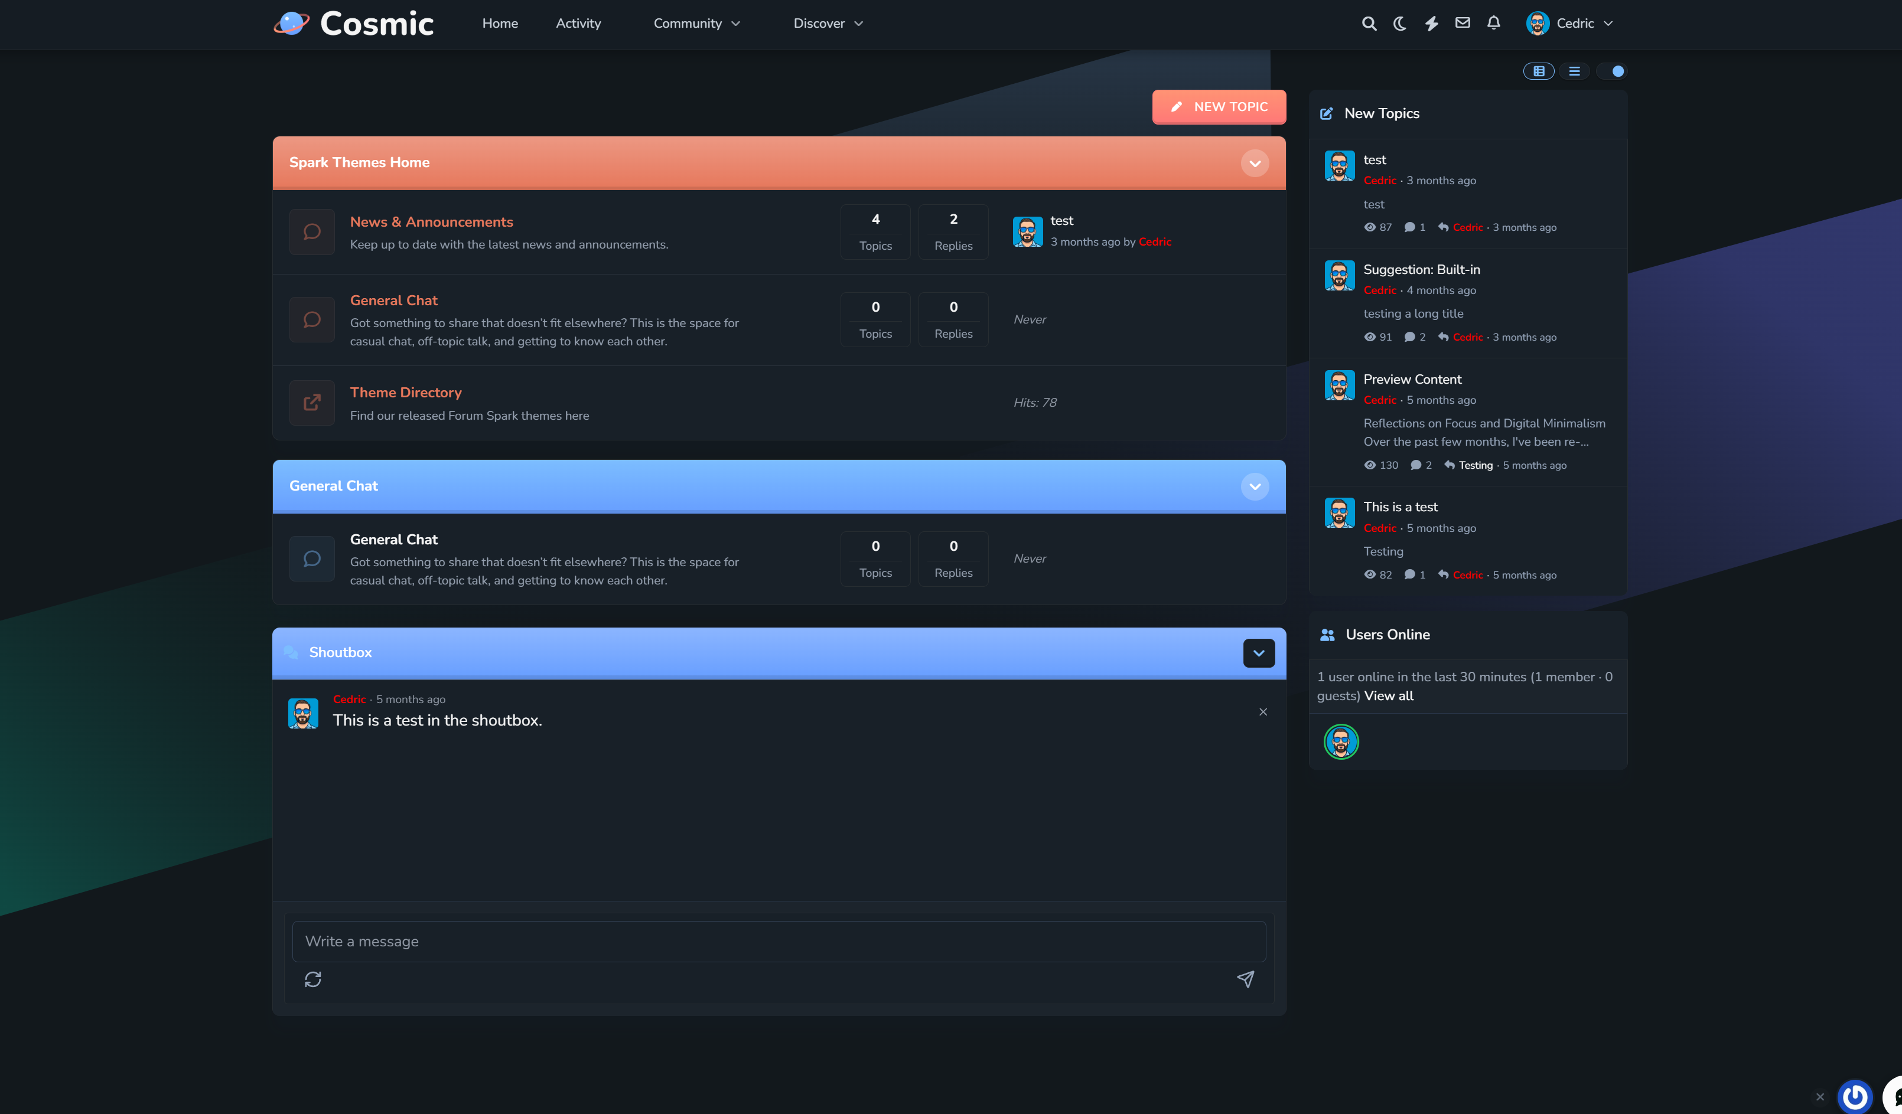
Task: Toggle dark mode moon icon
Action: (1399, 24)
